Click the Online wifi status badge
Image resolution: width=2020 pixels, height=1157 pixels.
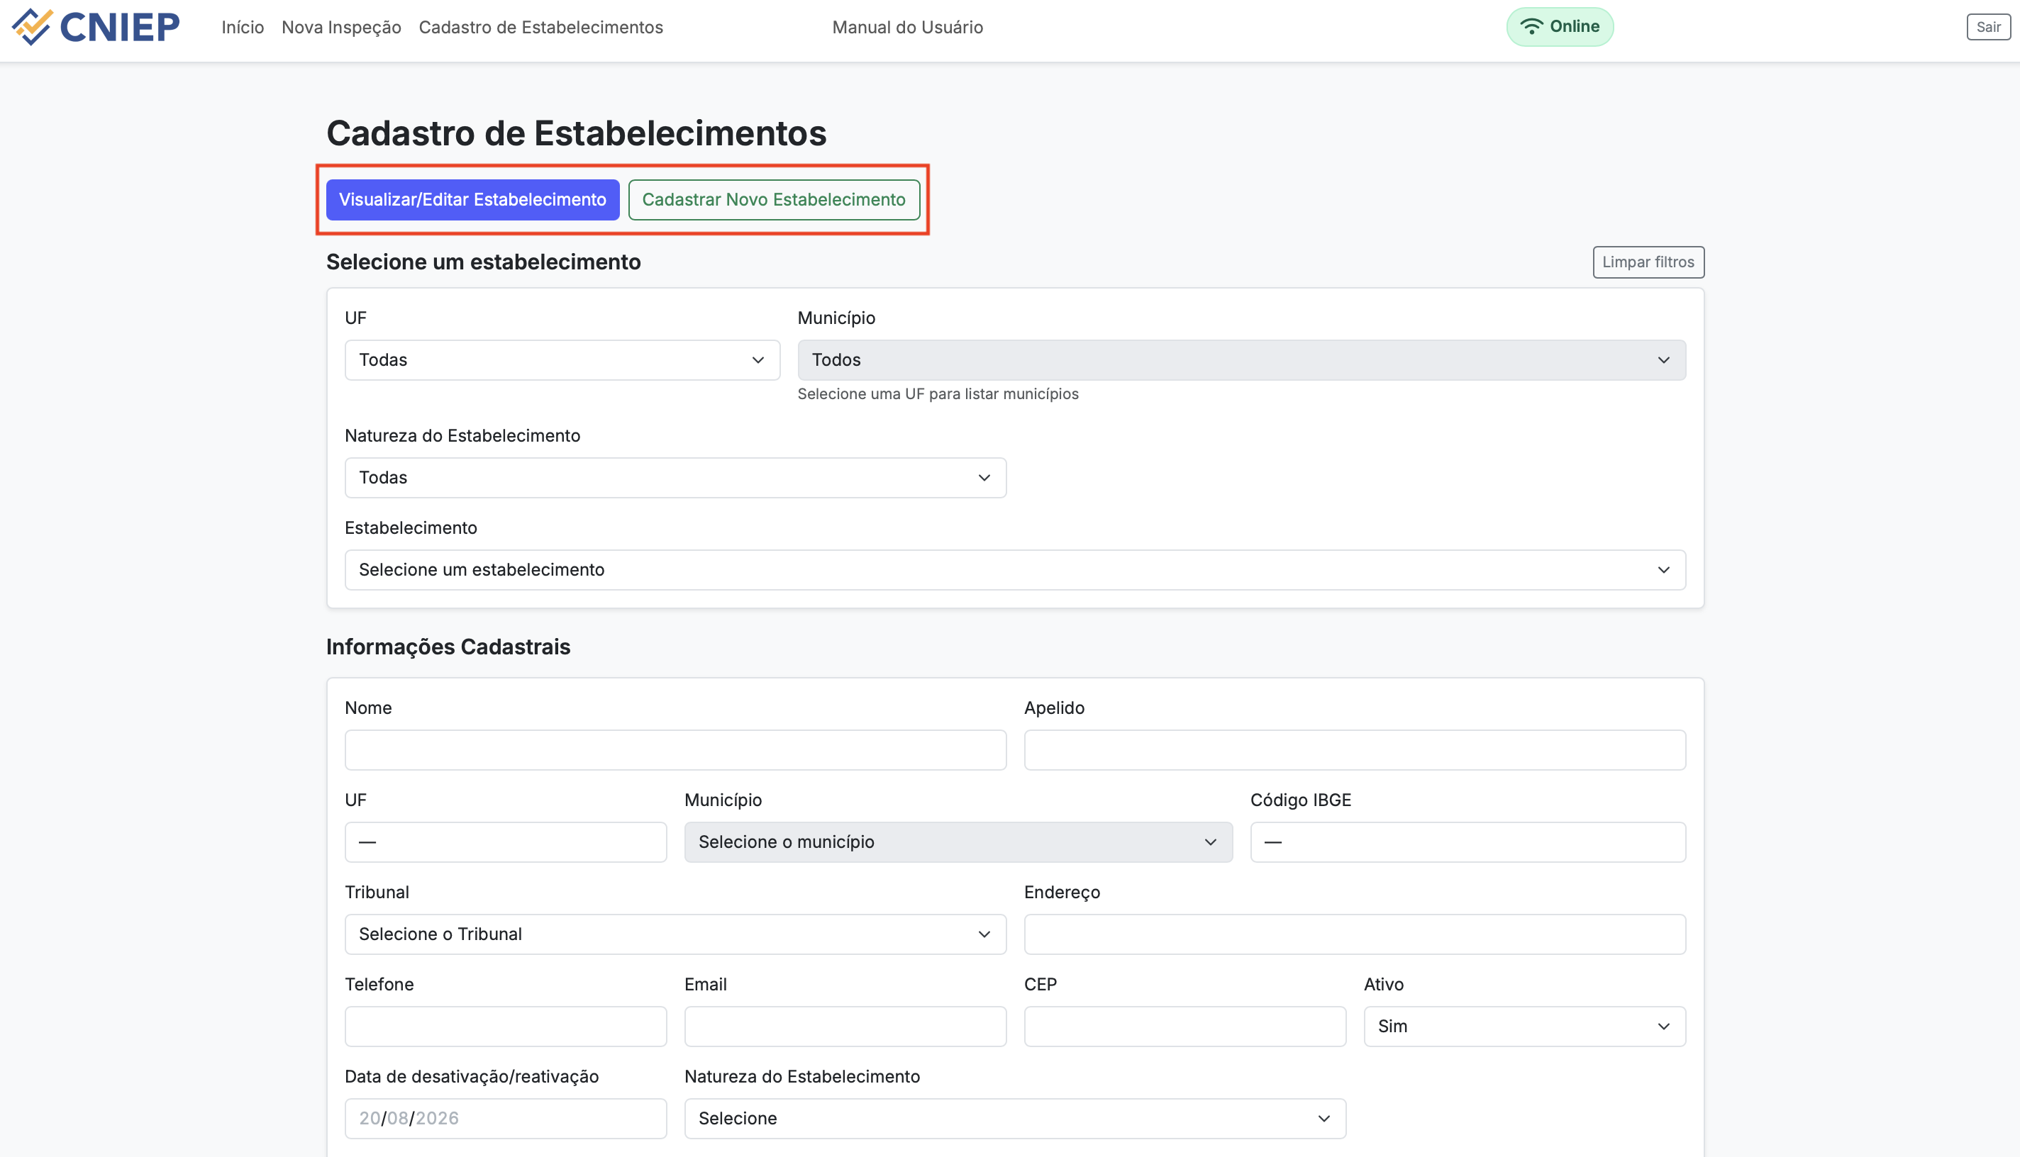pos(1559,27)
